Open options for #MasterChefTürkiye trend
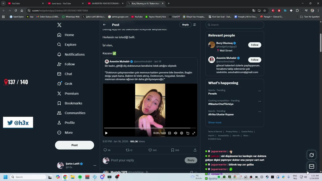The width and height of the screenshot is (322, 181). point(260,101)
